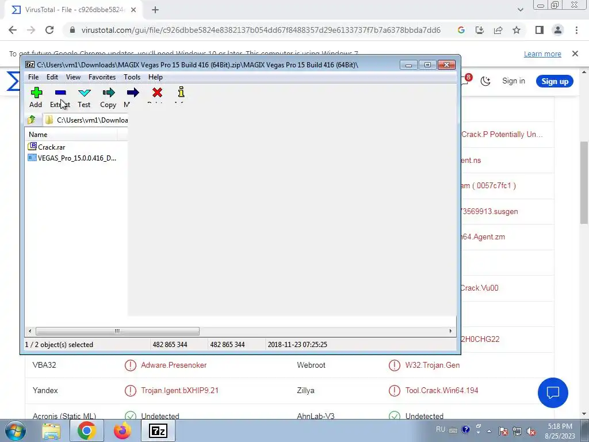Image resolution: width=589 pixels, height=442 pixels.
Task: Click Trojan.Igent.bXHIP9.21 detection text
Action: [x=179, y=391]
